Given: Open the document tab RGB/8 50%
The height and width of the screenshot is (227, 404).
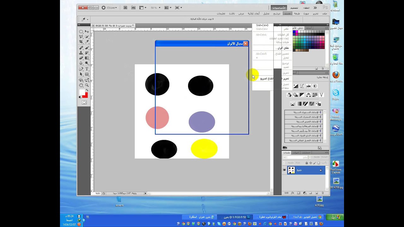Looking at the screenshot, I should 113,26.
